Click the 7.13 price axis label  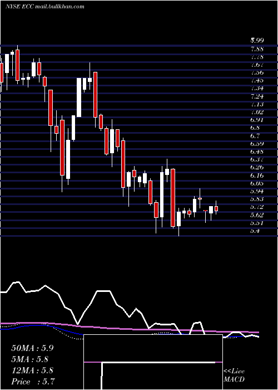[x=257, y=104]
